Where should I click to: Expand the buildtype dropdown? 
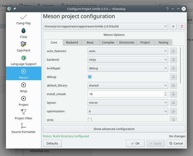pos(128,68)
